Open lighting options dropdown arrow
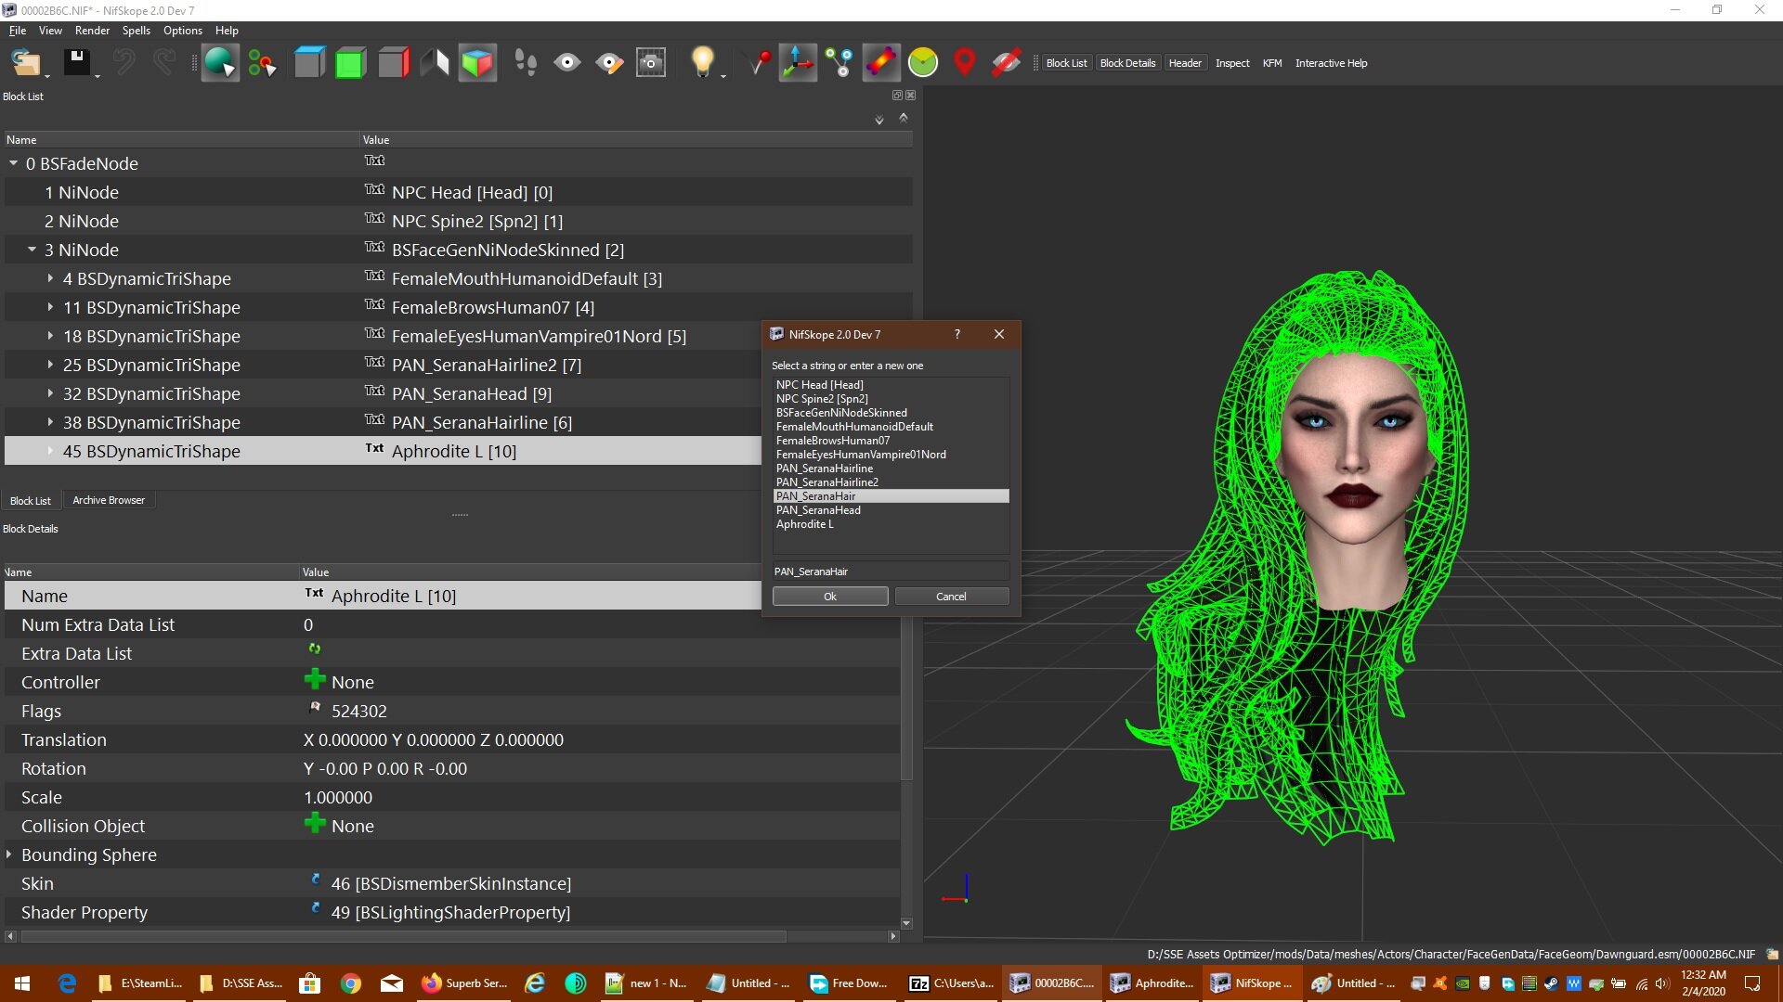This screenshot has width=1783, height=1002. (x=723, y=75)
